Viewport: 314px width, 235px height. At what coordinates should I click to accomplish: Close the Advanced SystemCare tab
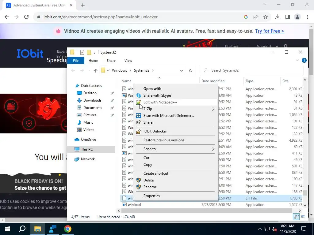[x=71, y=5]
